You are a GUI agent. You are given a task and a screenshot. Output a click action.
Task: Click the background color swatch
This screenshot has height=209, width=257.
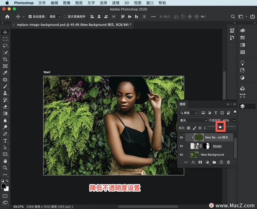coord(7,189)
